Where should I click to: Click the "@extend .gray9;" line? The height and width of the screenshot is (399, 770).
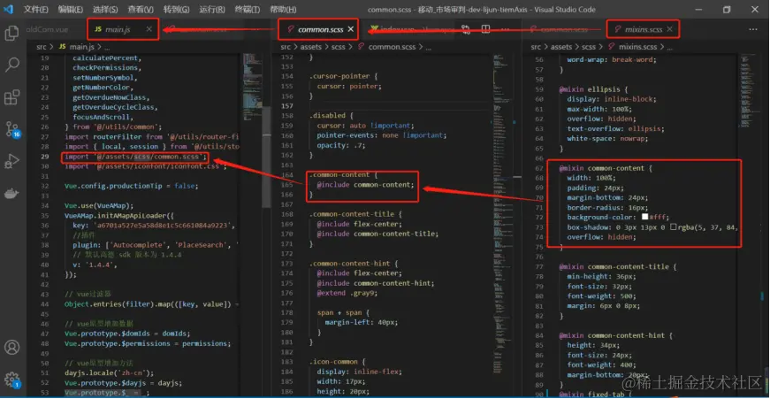click(347, 293)
